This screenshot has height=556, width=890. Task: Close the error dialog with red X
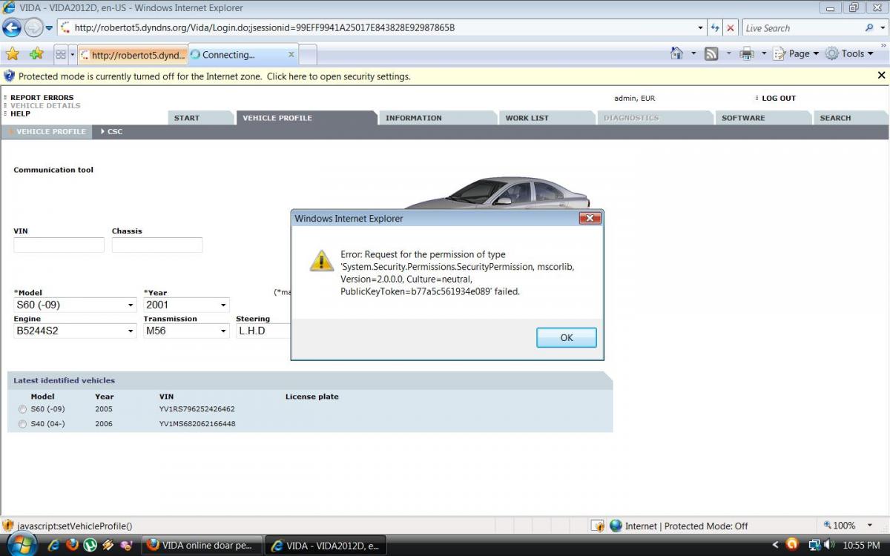[590, 219]
